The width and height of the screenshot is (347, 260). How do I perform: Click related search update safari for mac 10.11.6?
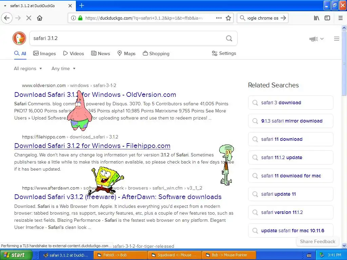point(290,231)
